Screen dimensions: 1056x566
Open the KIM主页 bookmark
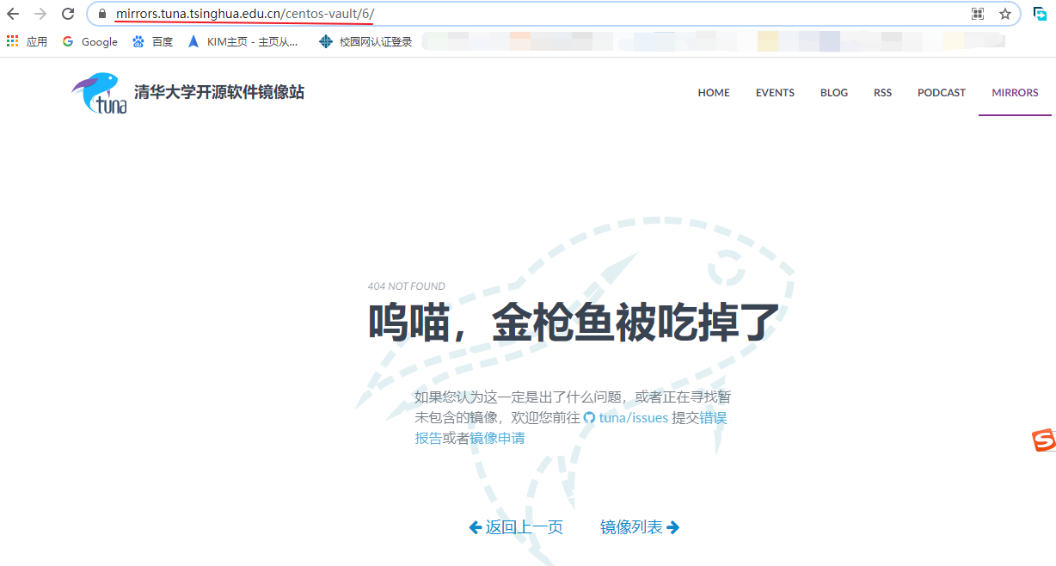pyautogui.click(x=243, y=41)
